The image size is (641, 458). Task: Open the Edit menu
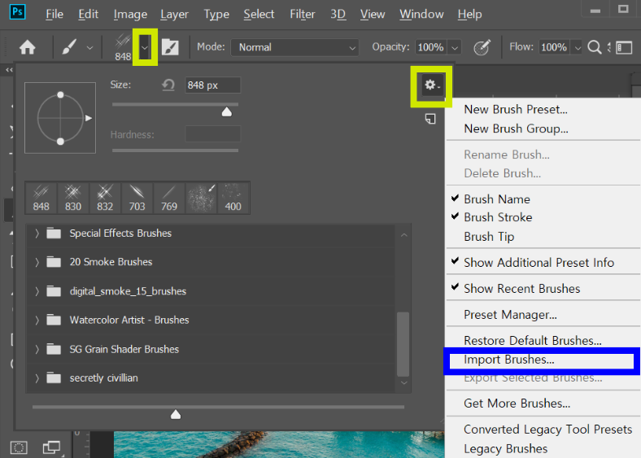(x=89, y=15)
